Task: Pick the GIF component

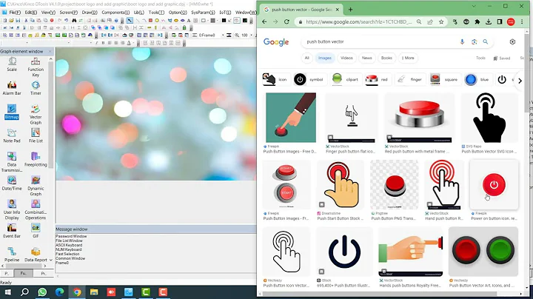Action: pos(36,231)
